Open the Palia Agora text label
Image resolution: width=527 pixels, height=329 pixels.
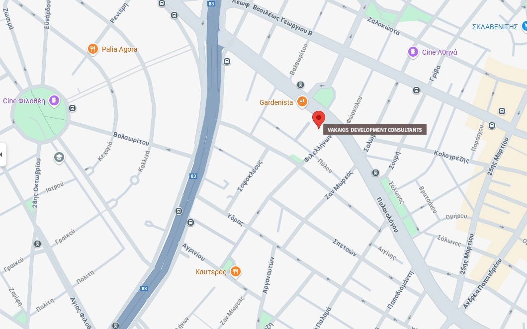click(119, 49)
